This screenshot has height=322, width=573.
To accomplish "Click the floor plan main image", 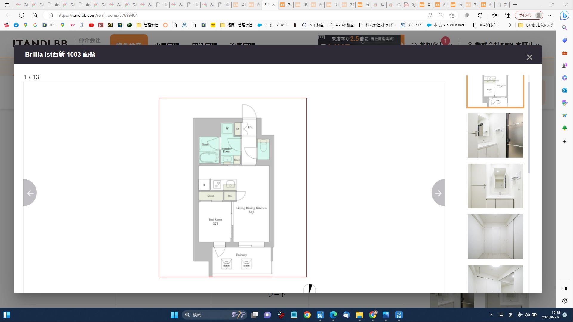I will coord(233,188).
